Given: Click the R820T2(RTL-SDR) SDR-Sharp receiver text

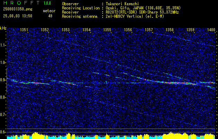Looking at the screenshot, I should pyautogui.click(x=142, y=12).
